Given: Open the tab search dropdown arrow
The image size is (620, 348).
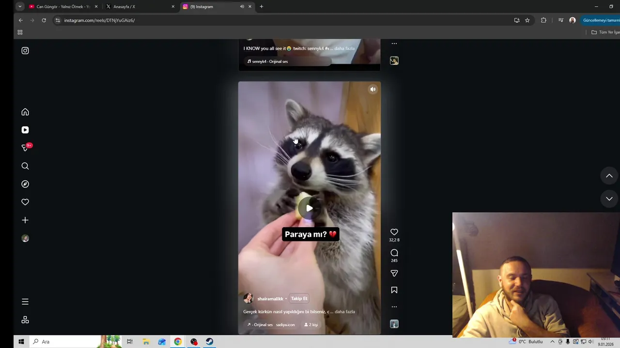Looking at the screenshot, I should coord(20,7).
